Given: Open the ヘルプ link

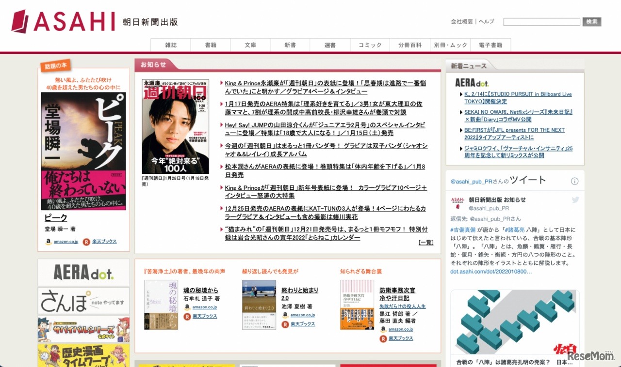Looking at the screenshot, I should [x=486, y=22].
